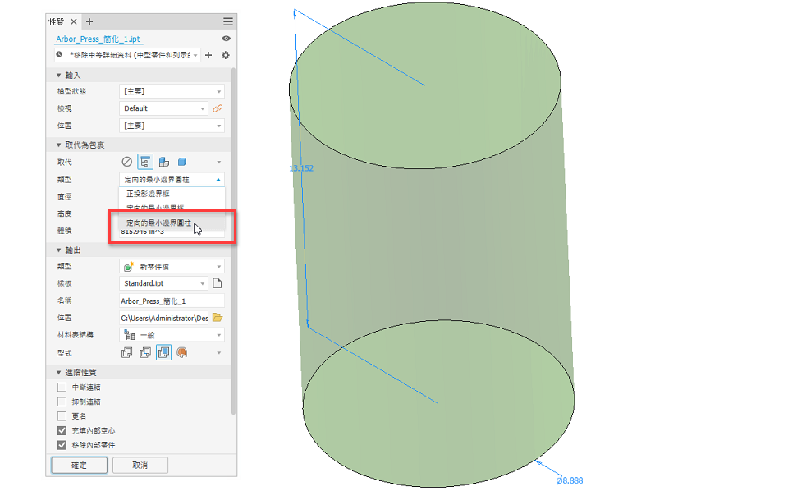Image resolution: width=788 pixels, height=491 pixels.
Task: Enable the 抑制連結 checkbox
Action: [x=62, y=402]
